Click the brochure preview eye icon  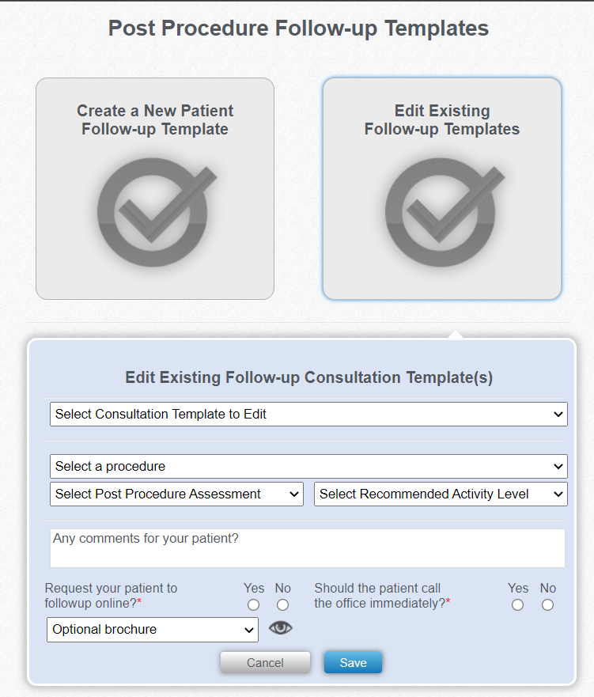click(x=281, y=628)
